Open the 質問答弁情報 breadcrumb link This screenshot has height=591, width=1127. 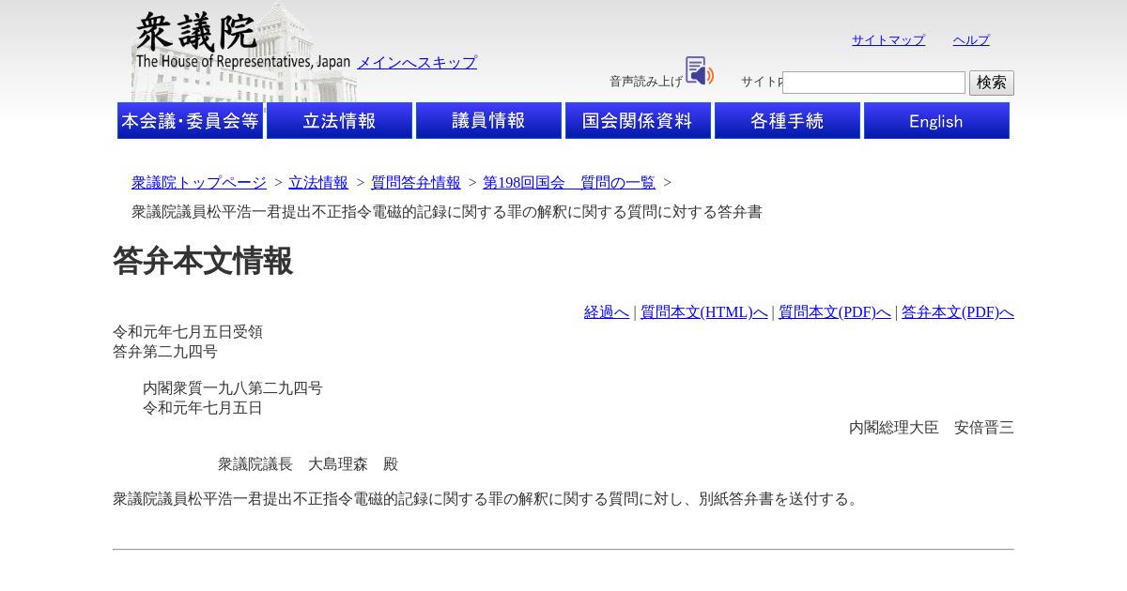416,183
